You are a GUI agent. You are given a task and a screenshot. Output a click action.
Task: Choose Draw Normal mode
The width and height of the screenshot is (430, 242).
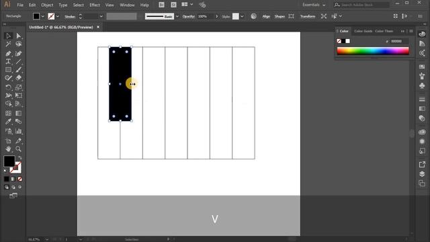(7, 187)
